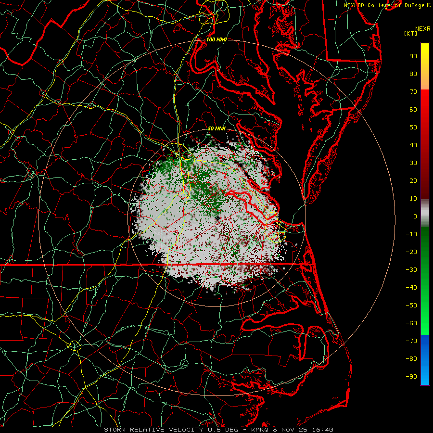The image size is (433, 433).
Task: Click the 30 value on the velocity scale
Action: [x=413, y=163]
